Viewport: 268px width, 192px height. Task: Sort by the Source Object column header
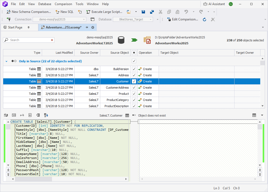(x=115, y=53)
